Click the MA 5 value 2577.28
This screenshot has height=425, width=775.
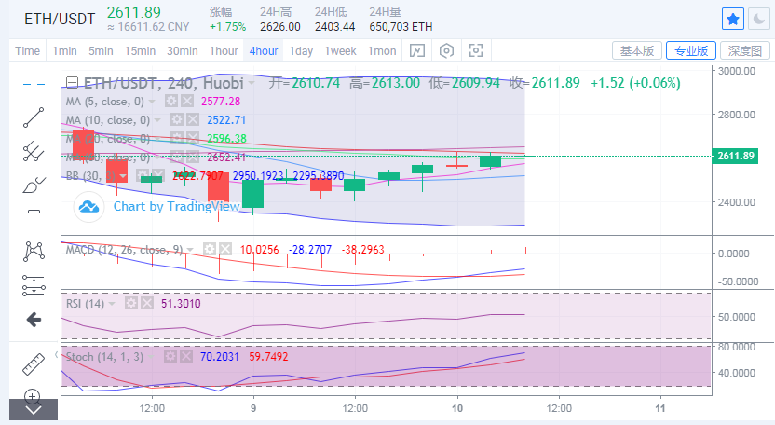coord(221,102)
